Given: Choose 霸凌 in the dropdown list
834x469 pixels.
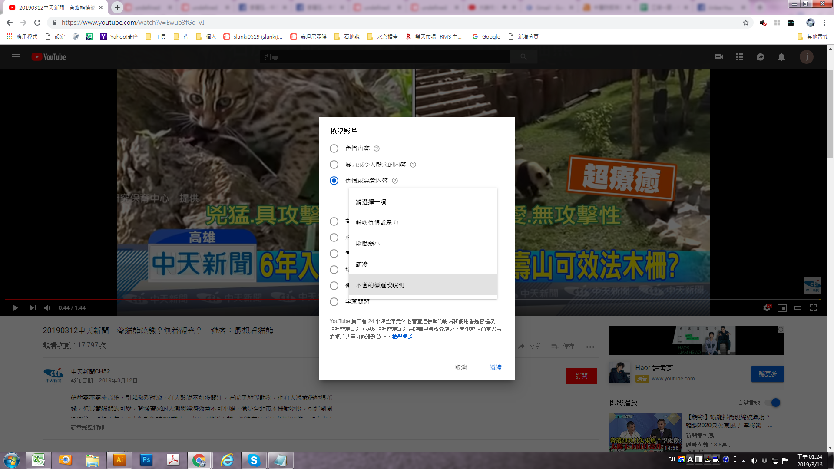Looking at the screenshot, I should pos(423,264).
